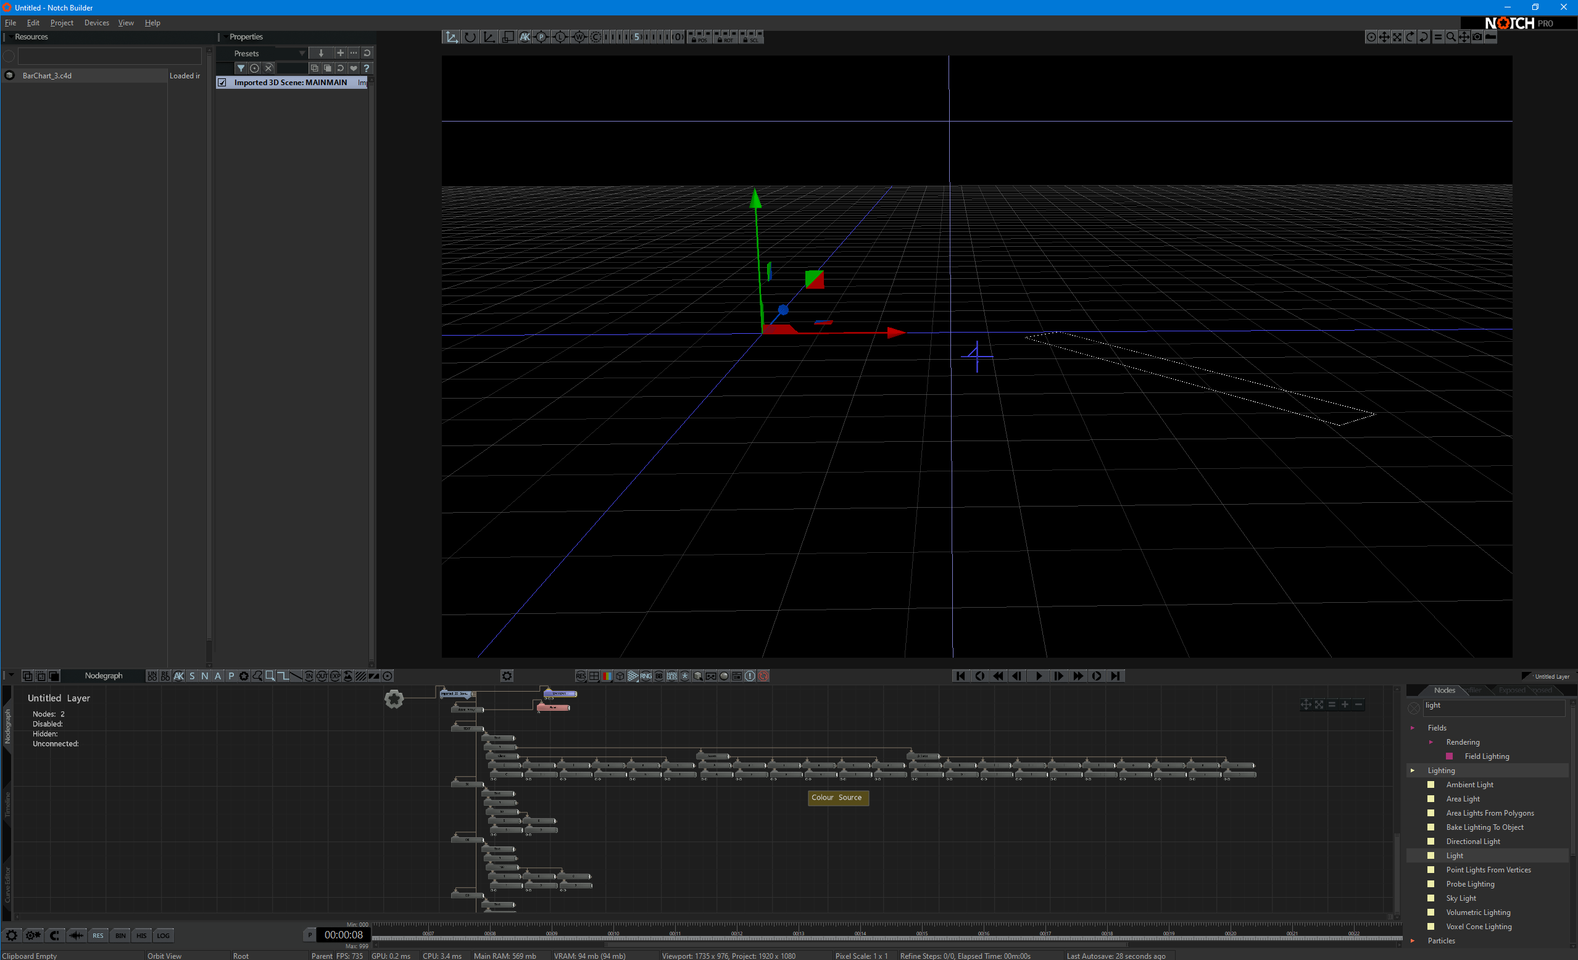Click the Resources search field
Image resolution: width=1578 pixels, height=960 pixels.
pos(109,56)
